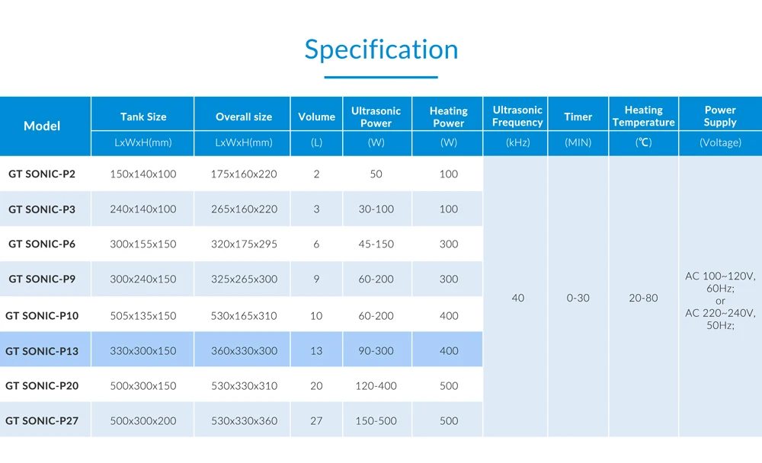Click tank size 150x140x100
The height and width of the screenshot is (463, 762).
pyautogui.click(x=143, y=174)
